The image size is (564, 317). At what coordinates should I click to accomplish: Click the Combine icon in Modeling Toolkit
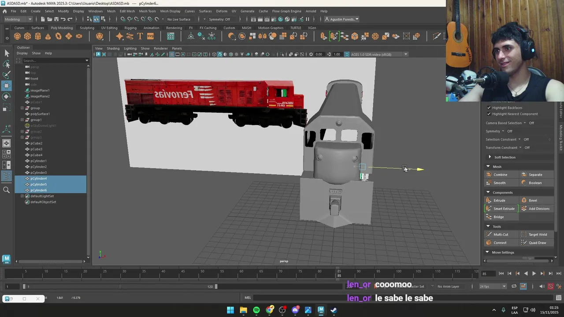[x=489, y=175]
